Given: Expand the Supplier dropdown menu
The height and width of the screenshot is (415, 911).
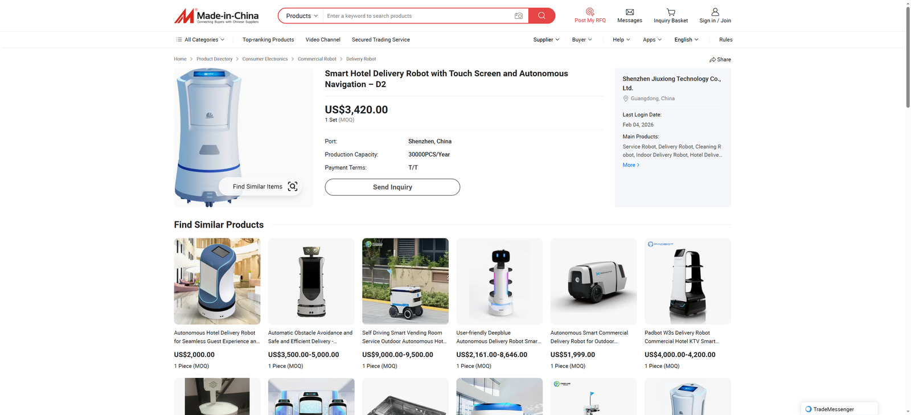Looking at the screenshot, I should tap(546, 40).
